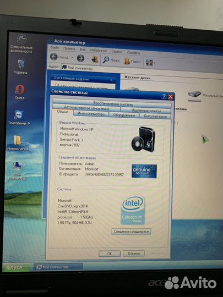
Task: Click the Жесткие диски section header
Action: pos(137,78)
